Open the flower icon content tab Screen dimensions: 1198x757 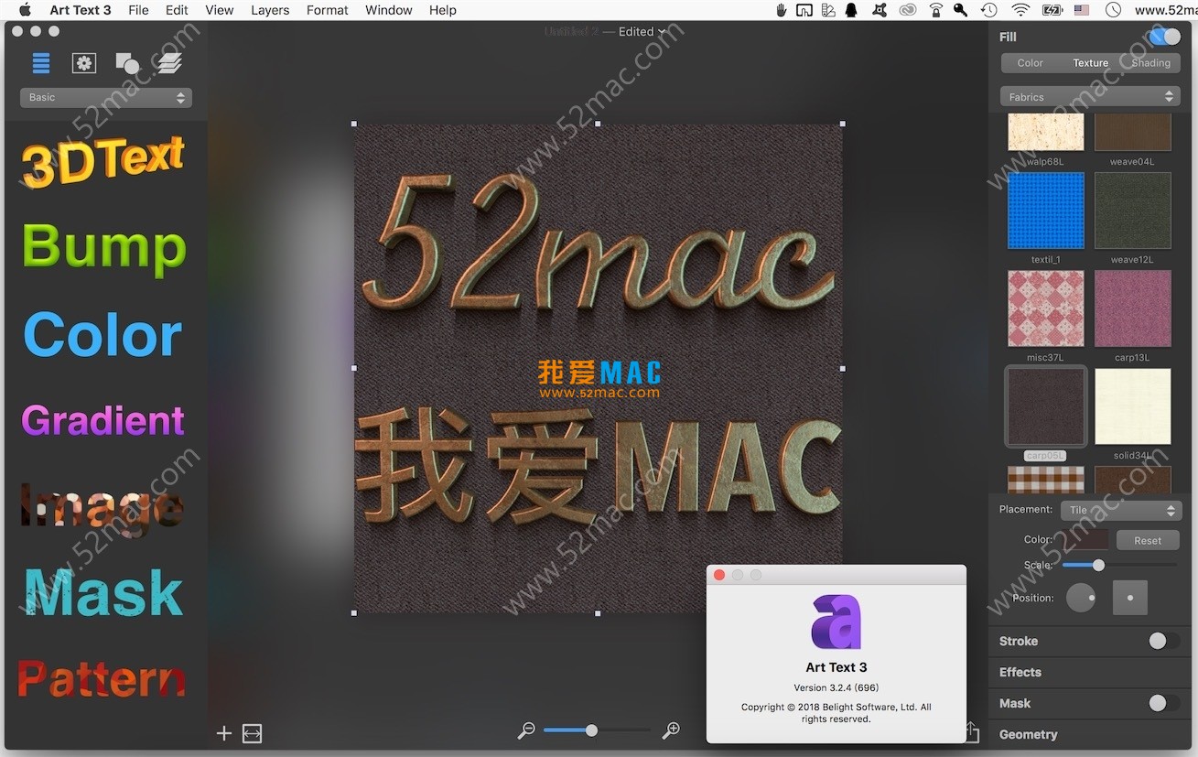click(84, 63)
